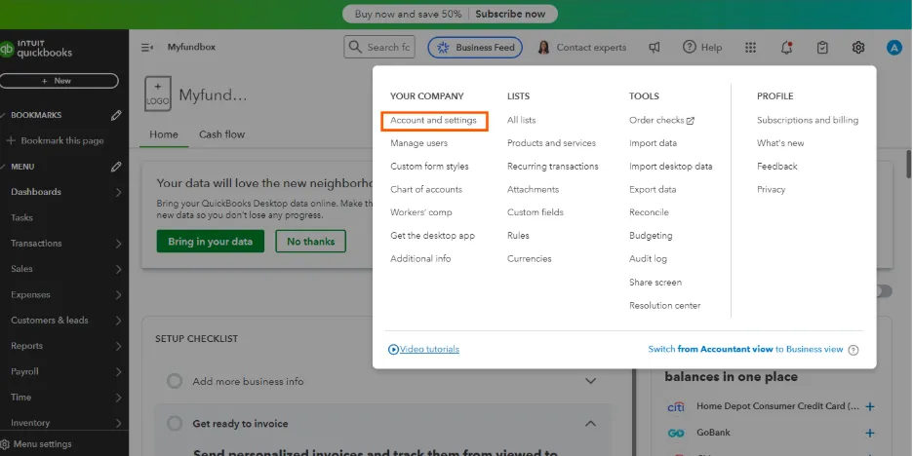Open the clipboard tasks icon
This screenshot has width=913, height=456.
tap(822, 48)
